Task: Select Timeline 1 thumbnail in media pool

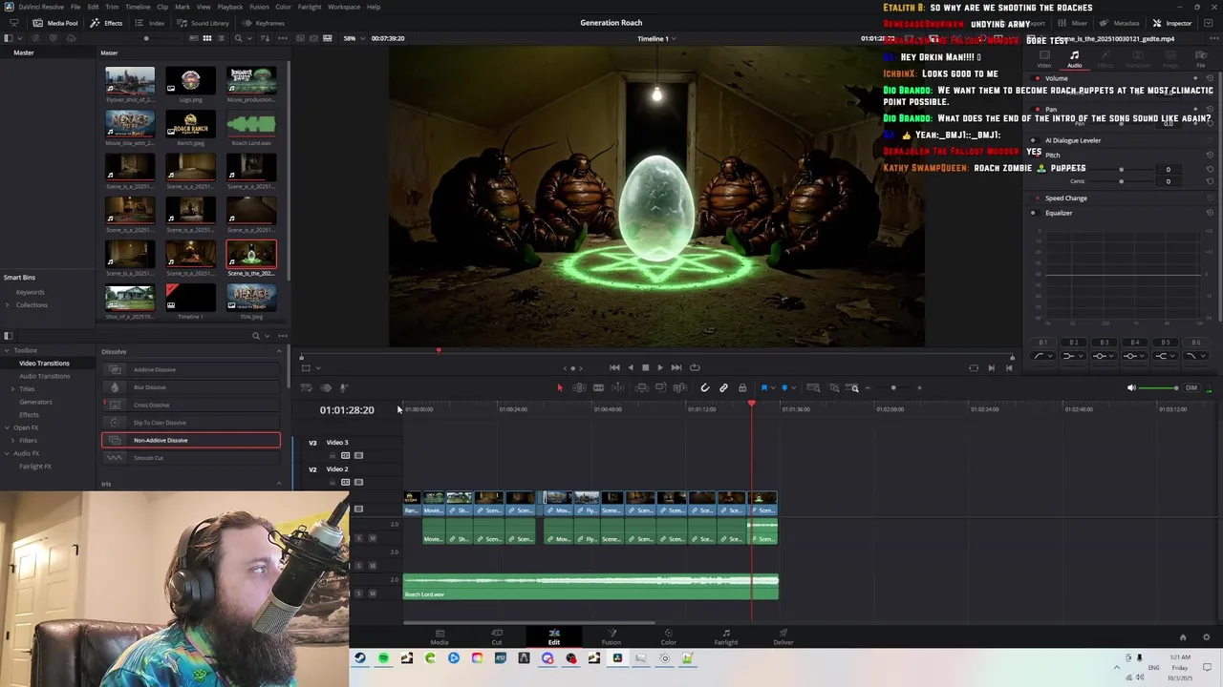Action: (190, 300)
